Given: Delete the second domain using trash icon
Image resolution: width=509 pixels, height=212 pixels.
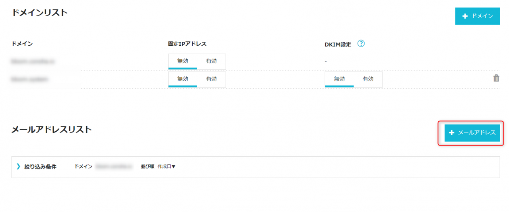Looking at the screenshot, I should click(x=496, y=78).
